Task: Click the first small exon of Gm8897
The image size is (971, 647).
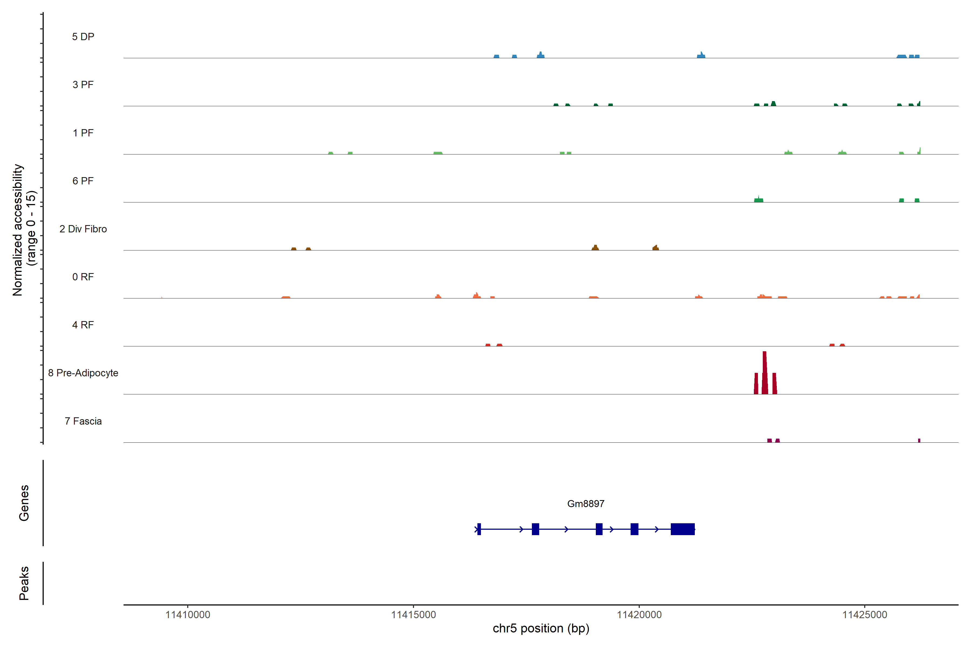Action: pos(479,529)
